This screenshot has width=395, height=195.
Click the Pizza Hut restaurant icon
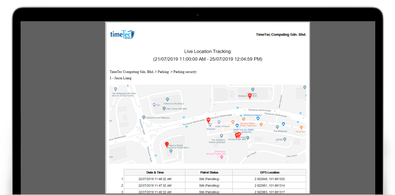pos(301,127)
